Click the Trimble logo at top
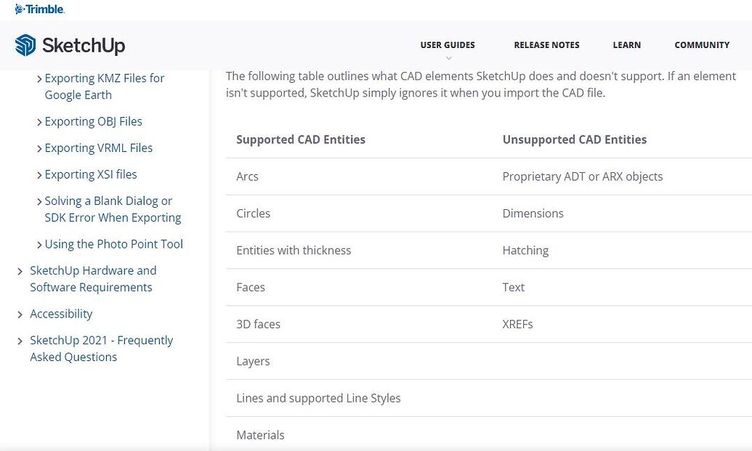 click(x=39, y=9)
